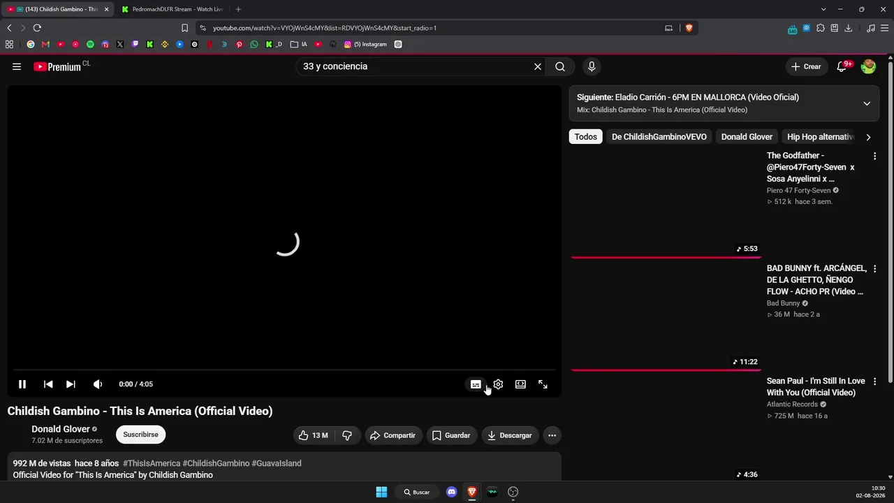Filter by Donald Glover chip

747,137
